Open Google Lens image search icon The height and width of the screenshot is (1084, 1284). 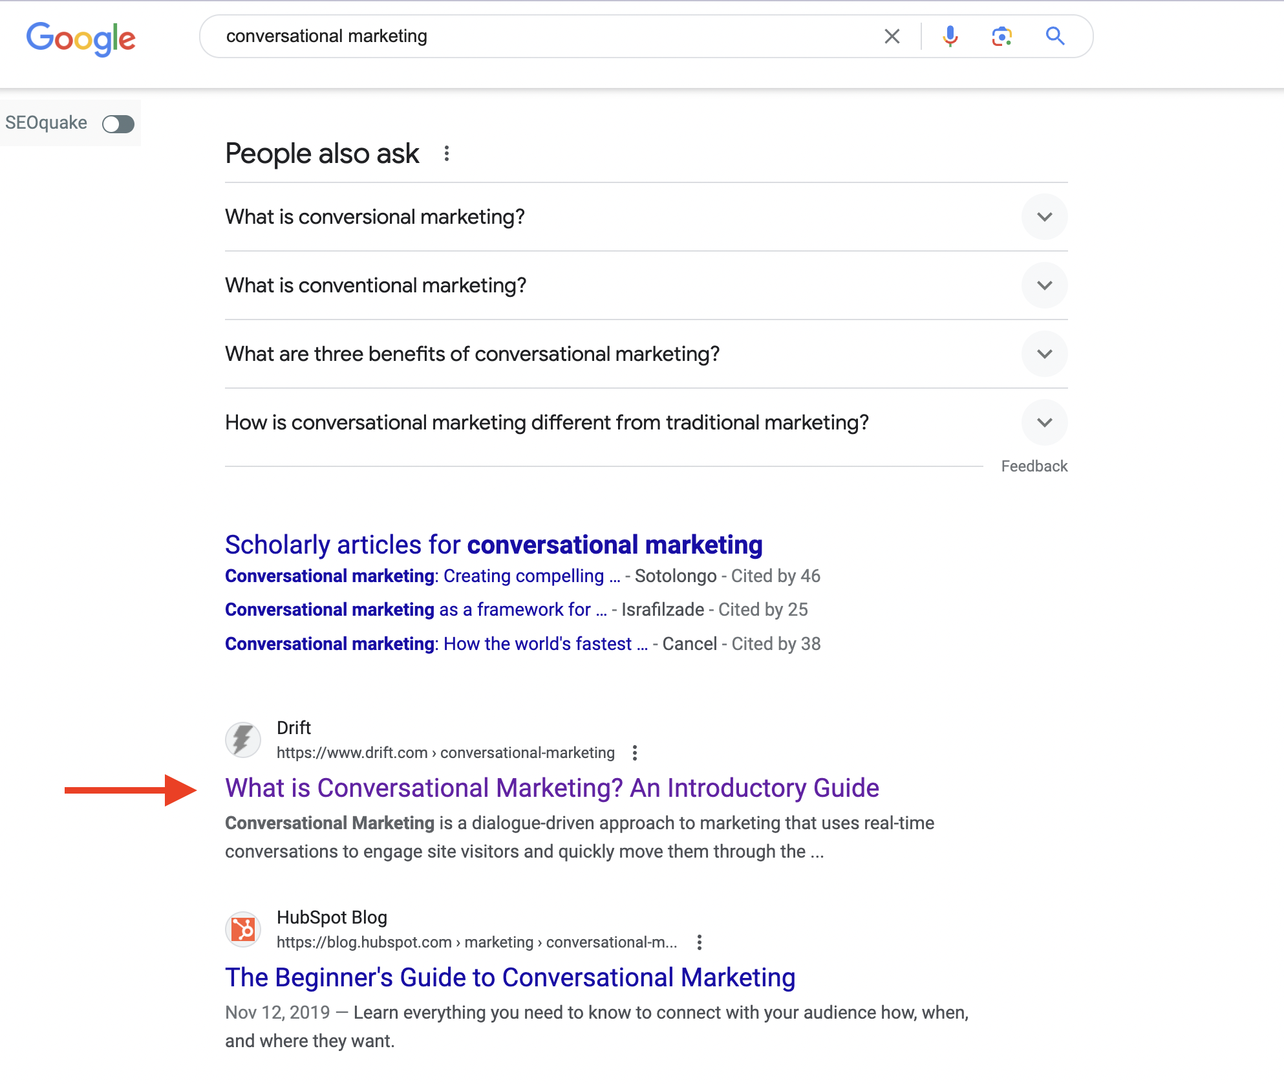coord(1001,36)
